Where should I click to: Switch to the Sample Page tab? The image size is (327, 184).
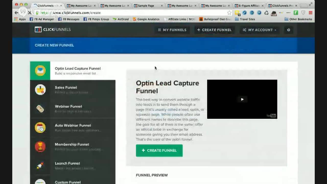pyautogui.click(x=148, y=6)
